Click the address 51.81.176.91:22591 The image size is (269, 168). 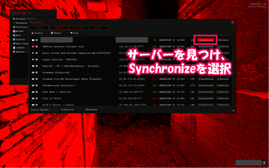pyautogui.click(x=132, y=79)
